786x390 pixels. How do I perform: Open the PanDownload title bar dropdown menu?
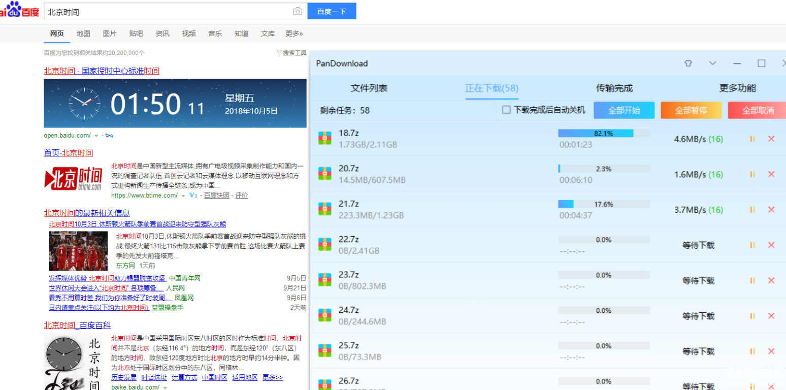pos(712,63)
